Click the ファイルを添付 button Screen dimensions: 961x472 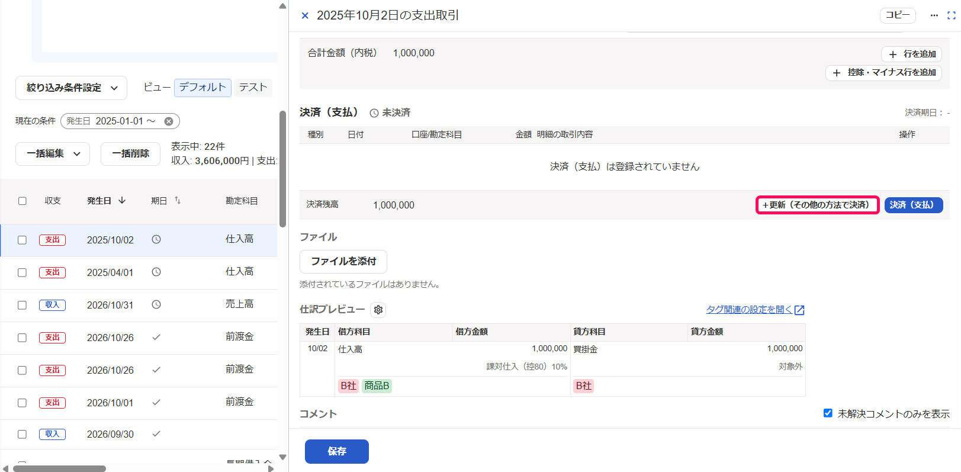pyautogui.click(x=343, y=261)
